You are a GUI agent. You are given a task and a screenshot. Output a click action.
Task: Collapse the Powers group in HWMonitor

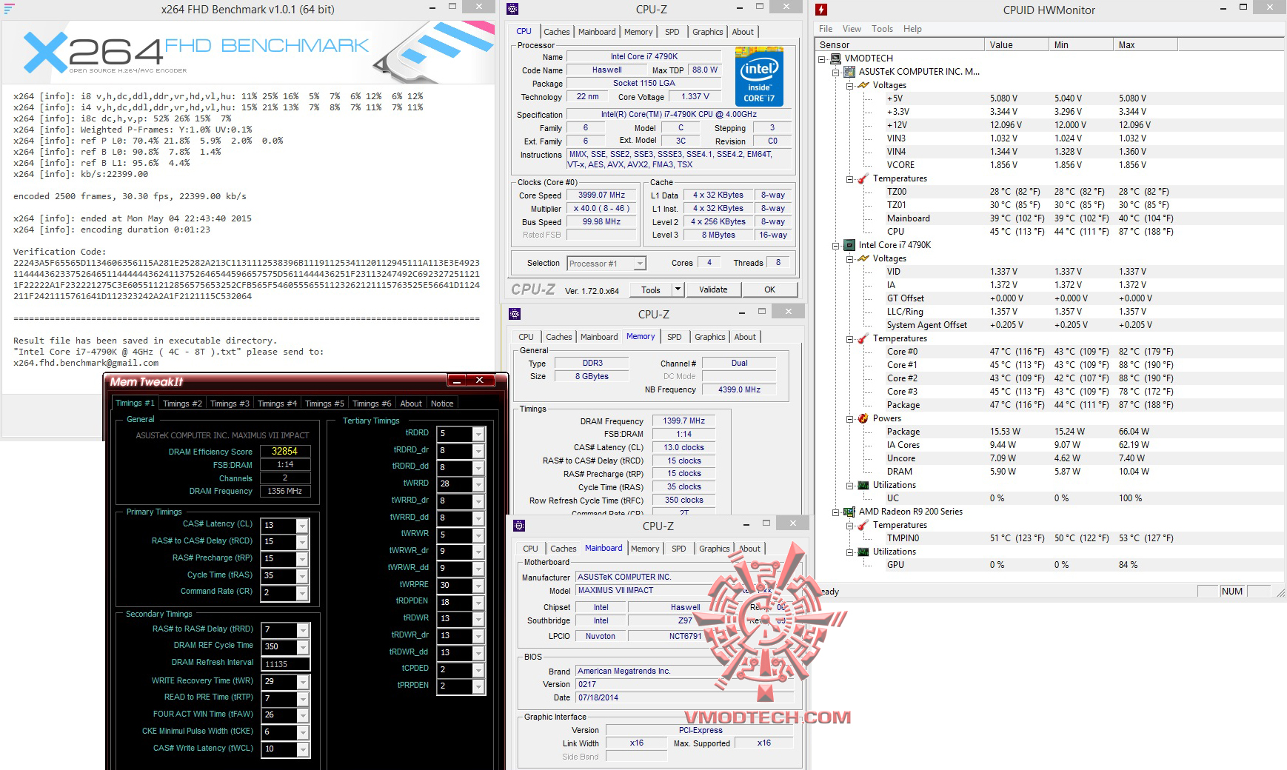(849, 418)
